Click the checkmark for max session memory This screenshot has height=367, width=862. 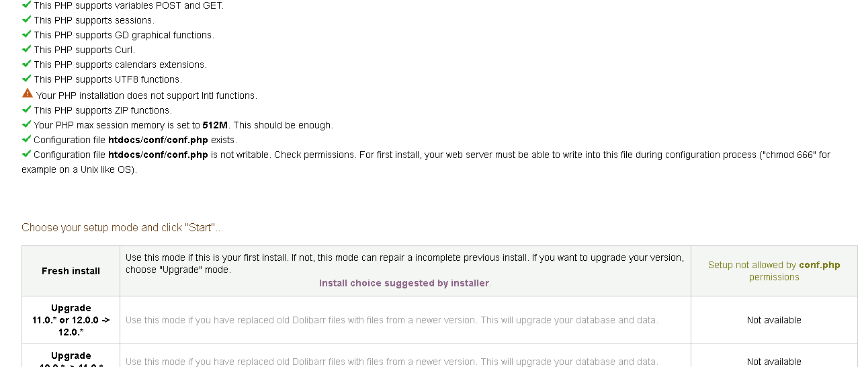pos(26,124)
